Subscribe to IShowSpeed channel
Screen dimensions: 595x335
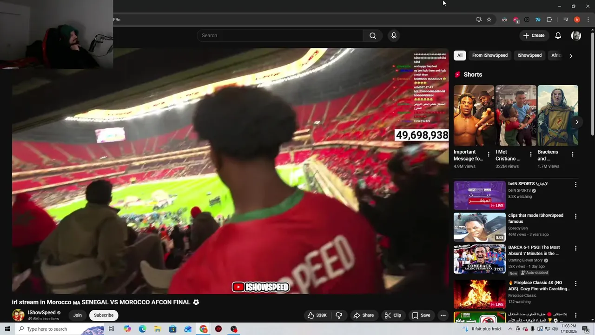click(x=104, y=315)
